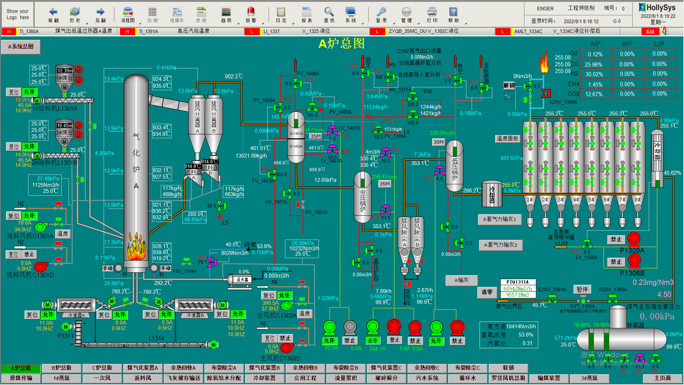
Task: Open the 日志 log clipboard icon
Action: (281, 12)
